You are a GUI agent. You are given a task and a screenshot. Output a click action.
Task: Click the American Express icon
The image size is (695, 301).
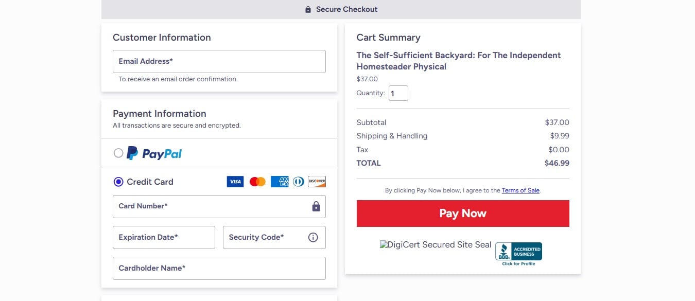tap(280, 182)
